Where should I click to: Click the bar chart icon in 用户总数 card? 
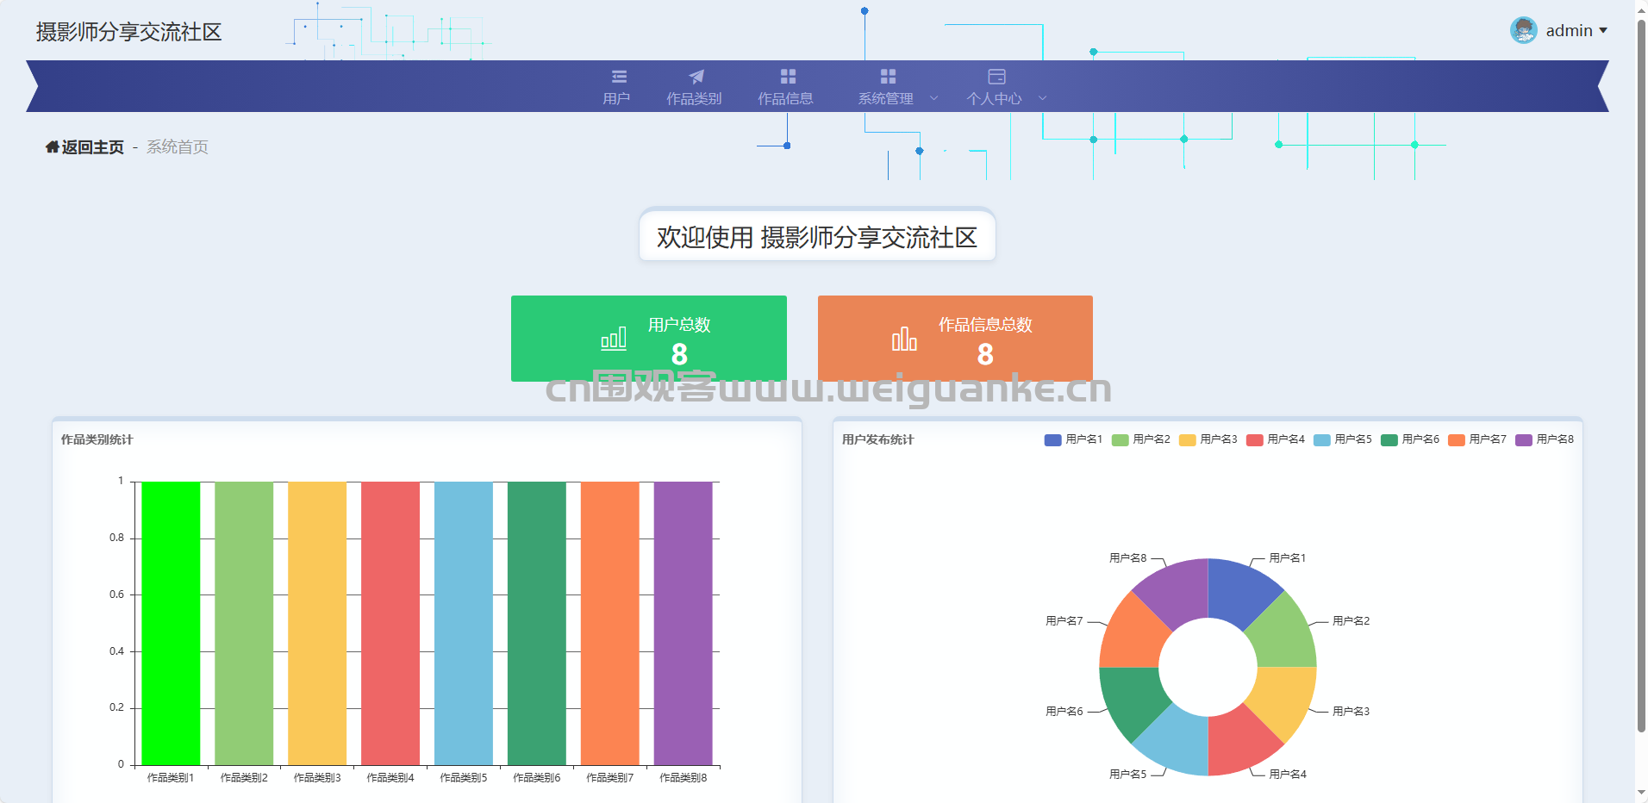(614, 338)
